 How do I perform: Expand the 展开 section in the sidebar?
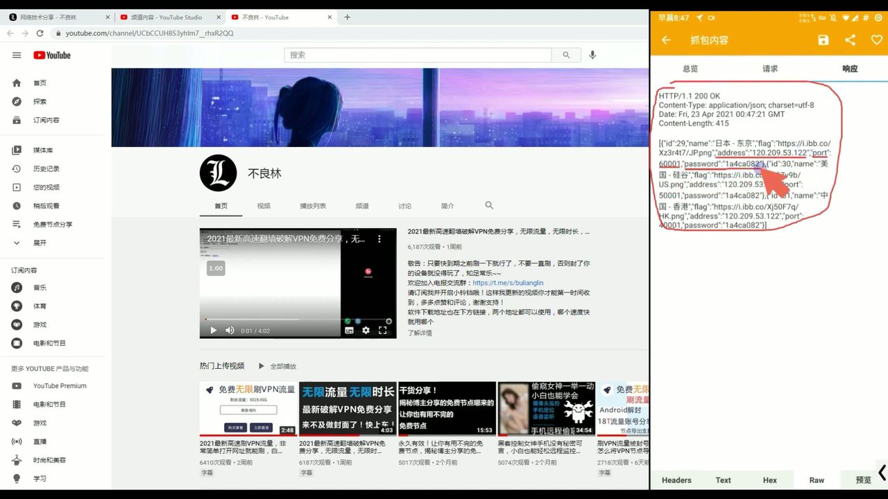coord(17,243)
